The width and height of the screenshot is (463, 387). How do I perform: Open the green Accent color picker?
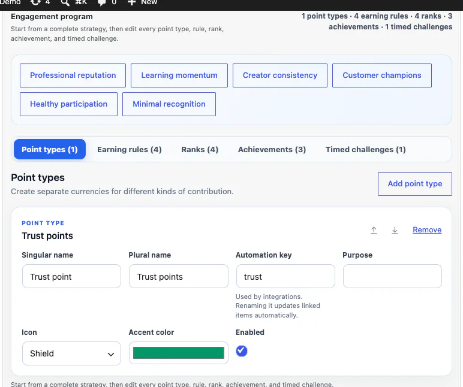[179, 353]
